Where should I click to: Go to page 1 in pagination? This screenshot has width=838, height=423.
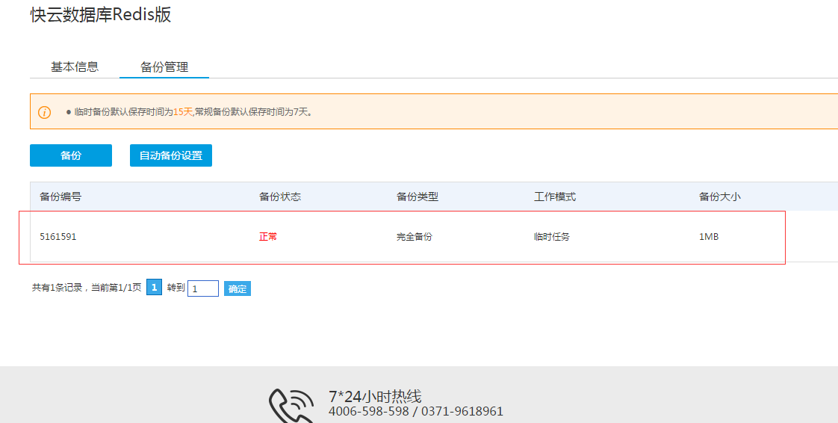click(x=154, y=288)
